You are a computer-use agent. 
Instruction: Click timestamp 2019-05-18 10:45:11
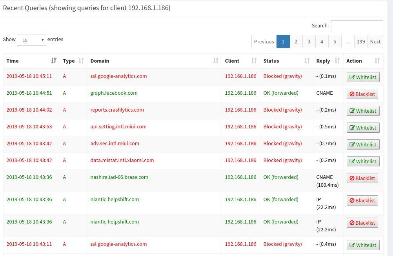pyautogui.click(x=29, y=76)
